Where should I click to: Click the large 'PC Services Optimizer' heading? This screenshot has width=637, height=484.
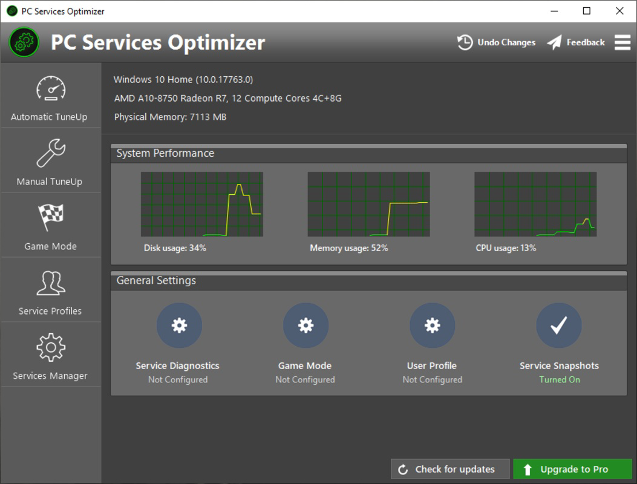[x=158, y=43]
